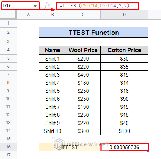This screenshot has height=159, width=161.
Task: Click the select-all corner box
Action: pyautogui.click(x=8, y=15)
